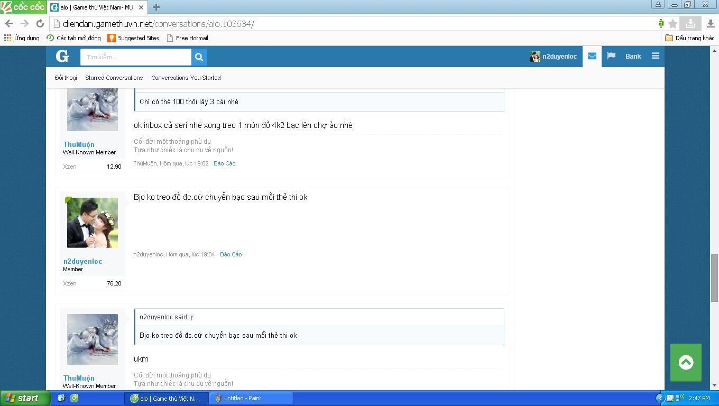Switch to untitled - Paint taskbar window
The image size is (719, 406).
[251, 398]
